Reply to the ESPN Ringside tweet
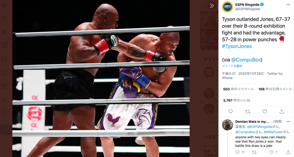Screen dimensions: 294x157 (230, 112)
